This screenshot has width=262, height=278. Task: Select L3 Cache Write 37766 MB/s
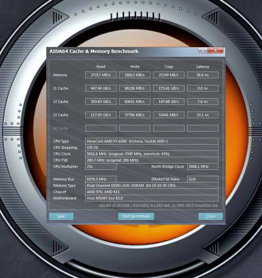coord(135,115)
